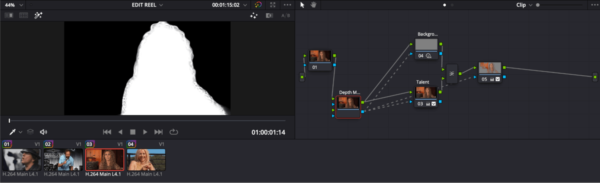Select clip 02 thumbnail in the timeline
The image size is (600, 183).
click(x=63, y=160)
